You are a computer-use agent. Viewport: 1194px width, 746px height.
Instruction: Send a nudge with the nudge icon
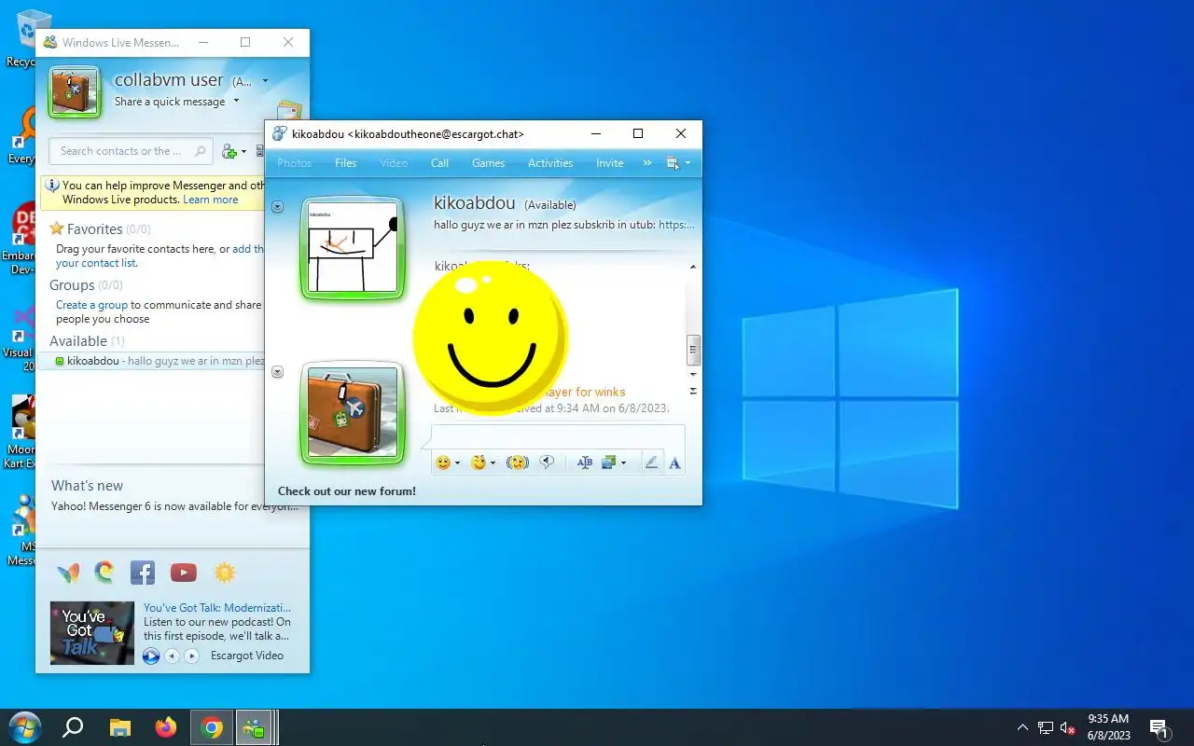(x=518, y=463)
